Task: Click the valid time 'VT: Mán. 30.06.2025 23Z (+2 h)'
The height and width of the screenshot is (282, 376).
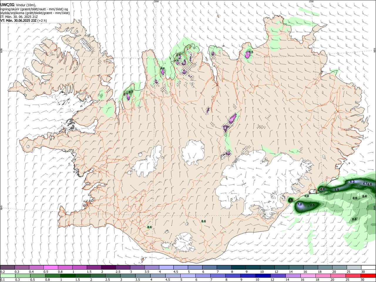Action: (x=23, y=21)
